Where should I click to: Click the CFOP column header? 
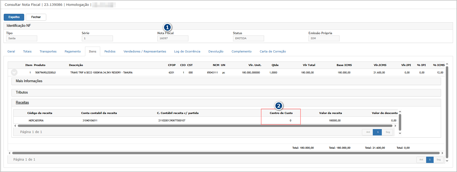pos(172,65)
